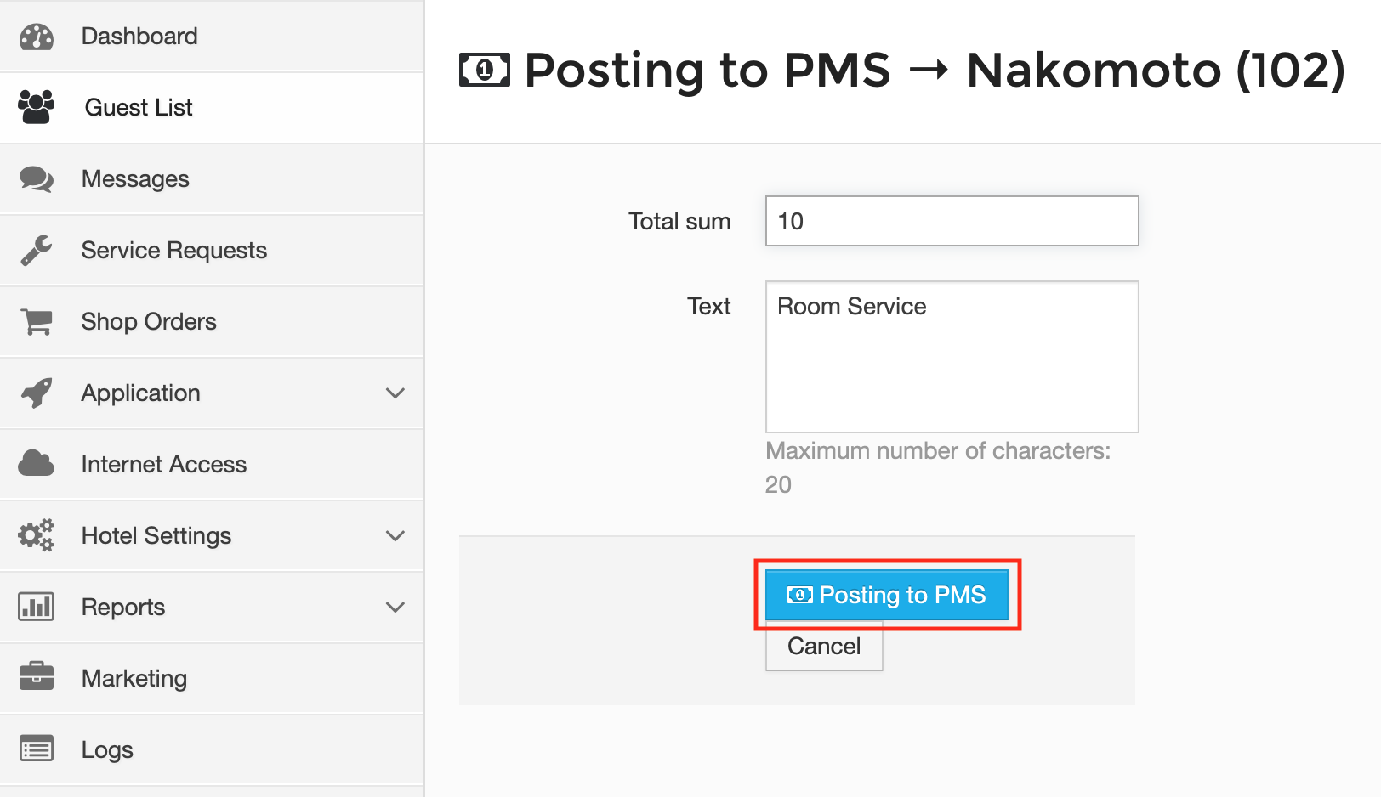Expand the Reports menu chevron
The width and height of the screenshot is (1381, 797).
395,608
